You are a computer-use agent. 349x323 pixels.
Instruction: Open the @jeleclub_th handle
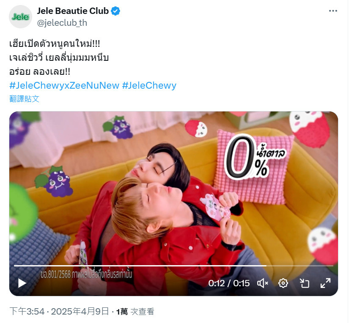[x=62, y=23]
